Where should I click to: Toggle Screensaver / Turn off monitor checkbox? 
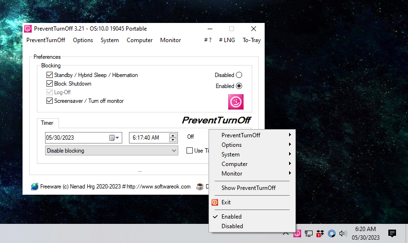click(49, 101)
